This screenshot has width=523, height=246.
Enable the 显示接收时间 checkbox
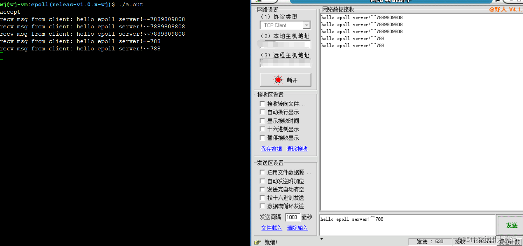[263, 120]
